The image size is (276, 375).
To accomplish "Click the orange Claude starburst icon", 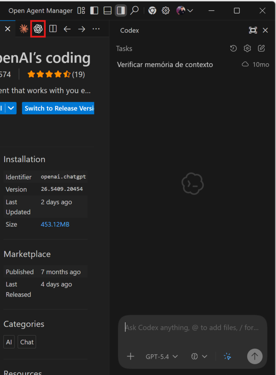I will (x=24, y=29).
